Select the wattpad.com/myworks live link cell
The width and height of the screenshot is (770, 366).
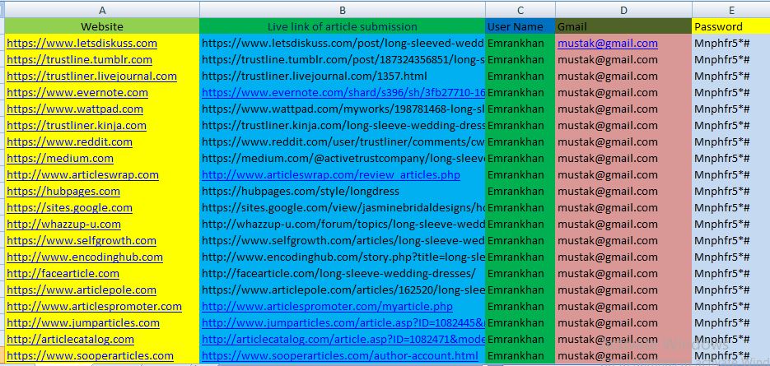tap(343, 109)
